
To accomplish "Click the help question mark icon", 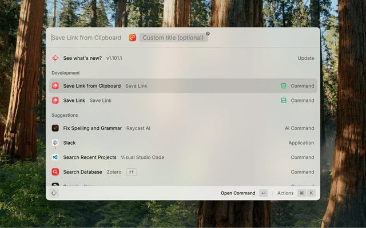I will point(208,34).
